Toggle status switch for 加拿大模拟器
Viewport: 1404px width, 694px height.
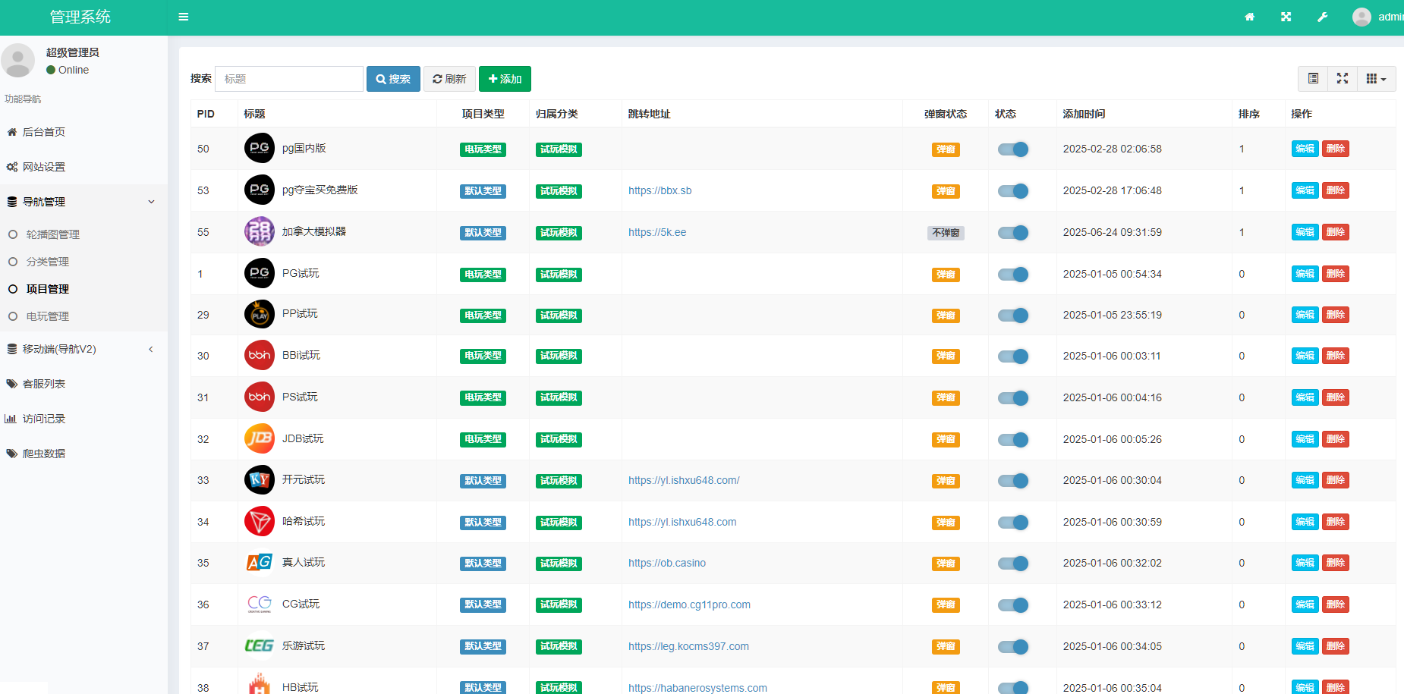pos(1012,233)
